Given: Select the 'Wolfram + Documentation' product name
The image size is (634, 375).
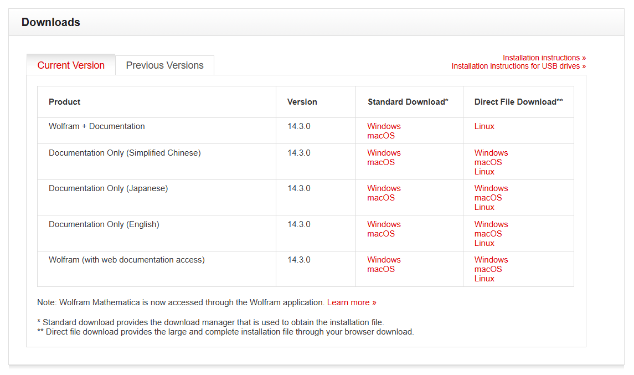Looking at the screenshot, I should point(97,126).
